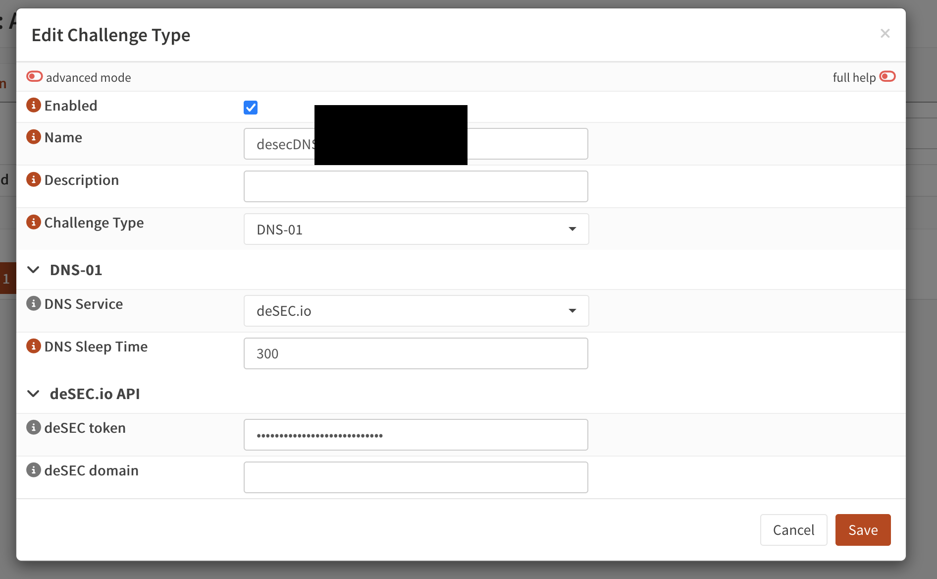Open the DNS Service dropdown
The image size is (937, 579).
pos(416,311)
